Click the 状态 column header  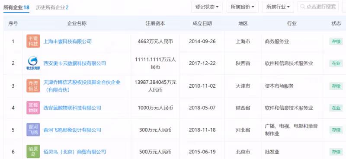tap(336, 23)
